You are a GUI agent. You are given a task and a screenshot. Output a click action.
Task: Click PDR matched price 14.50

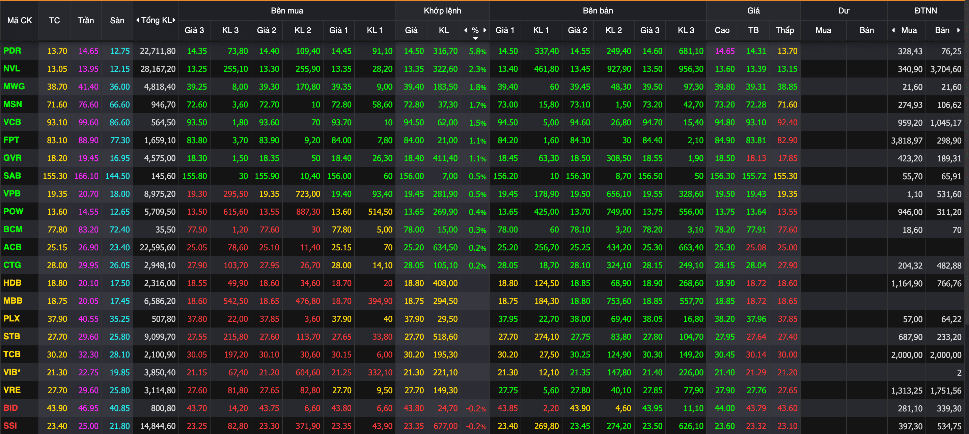[x=414, y=51]
